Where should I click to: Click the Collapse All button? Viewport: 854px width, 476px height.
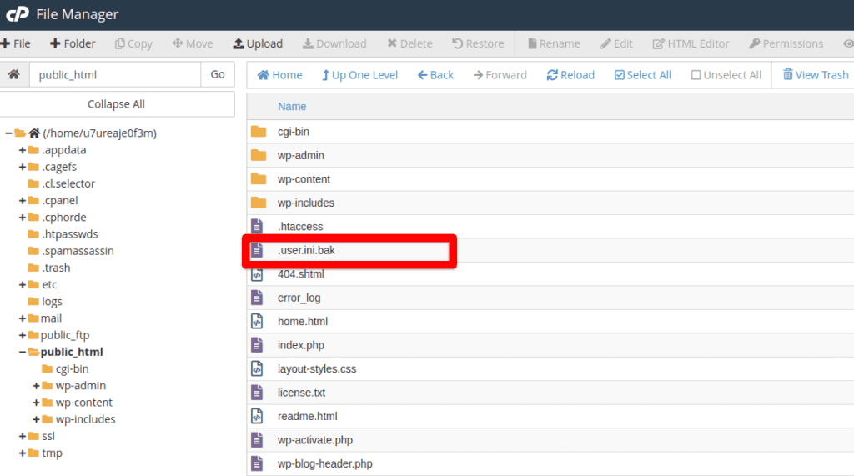click(117, 104)
